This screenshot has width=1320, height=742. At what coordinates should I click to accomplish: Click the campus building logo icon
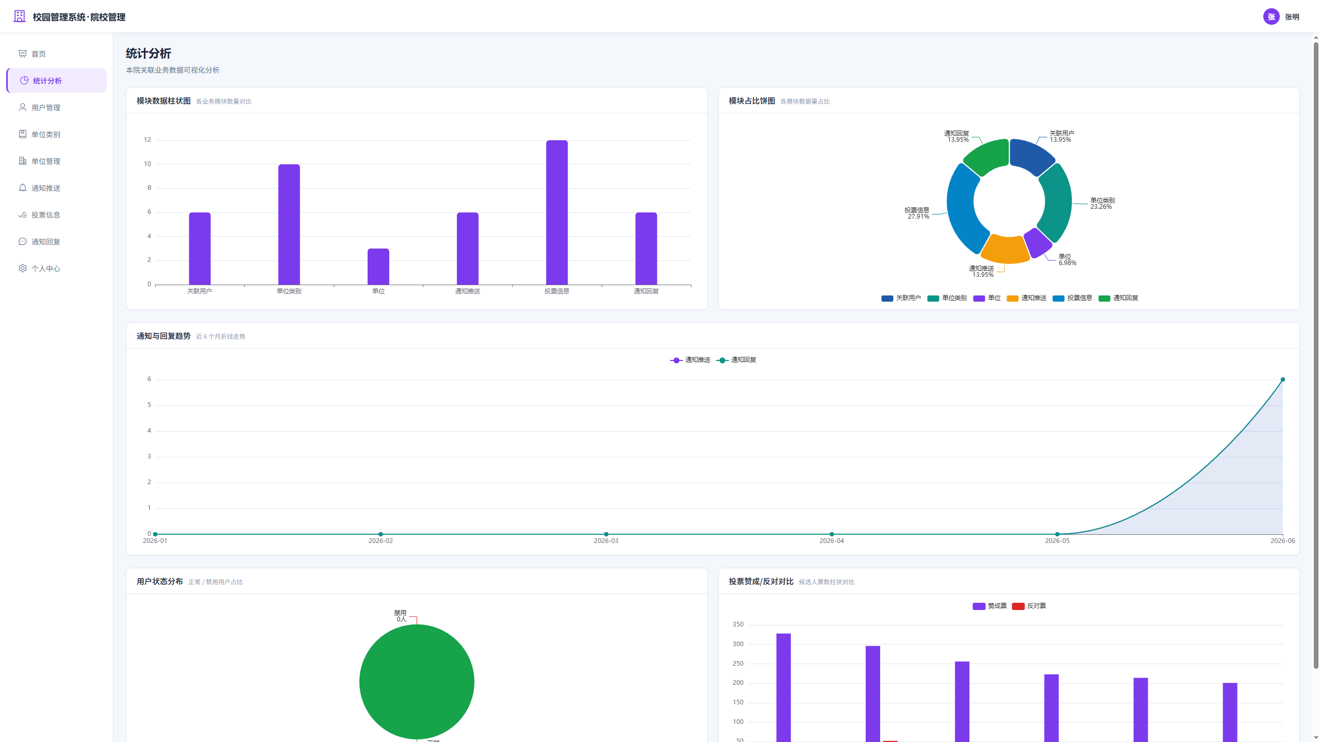[20, 17]
